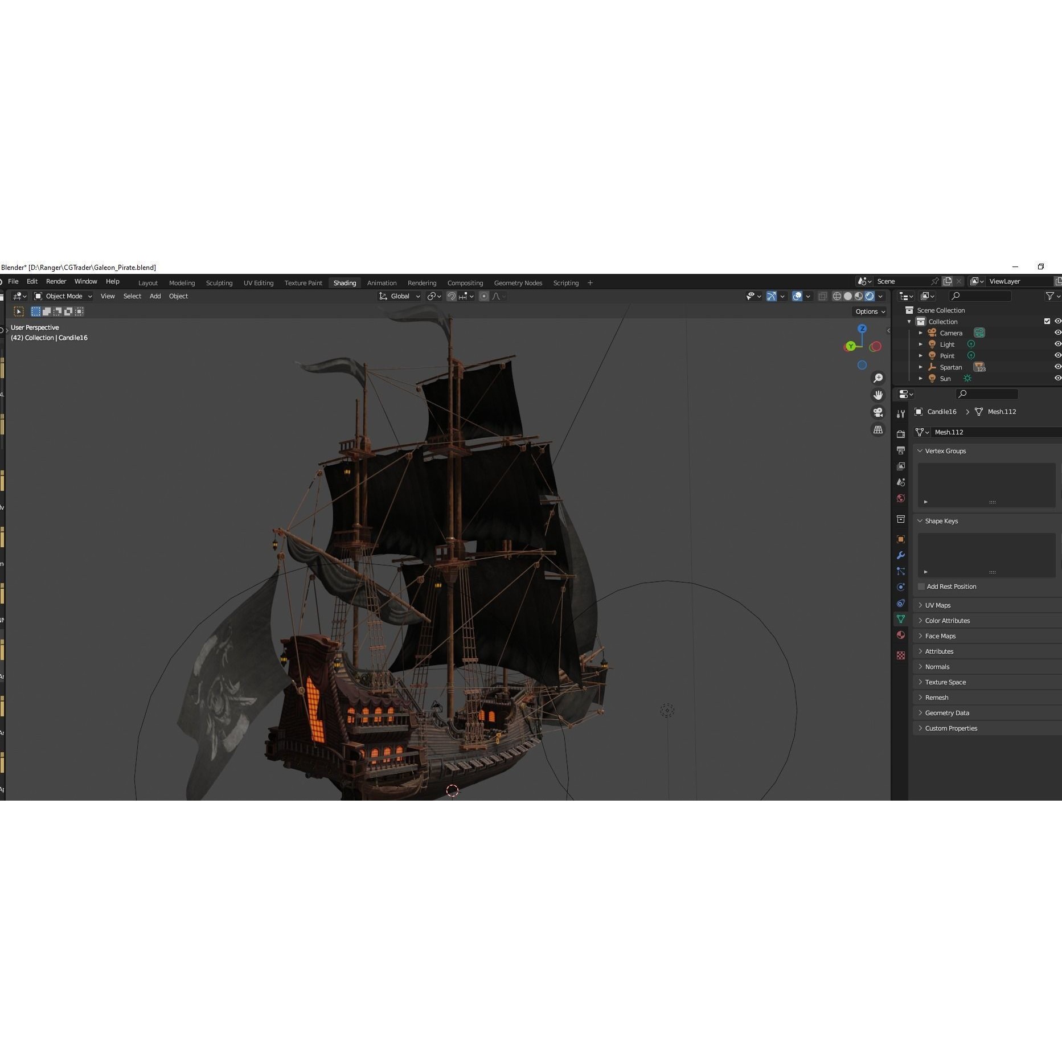Click the Candile16 breadcrumb in properties header

(x=942, y=411)
